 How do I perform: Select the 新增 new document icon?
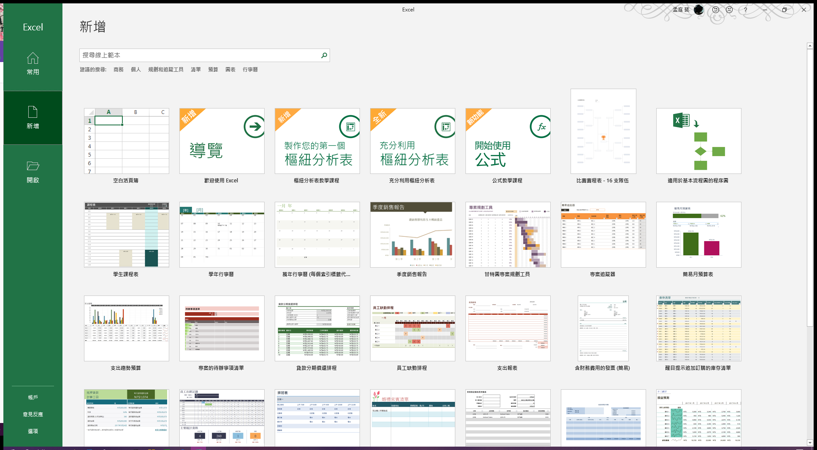tap(33, 112)
